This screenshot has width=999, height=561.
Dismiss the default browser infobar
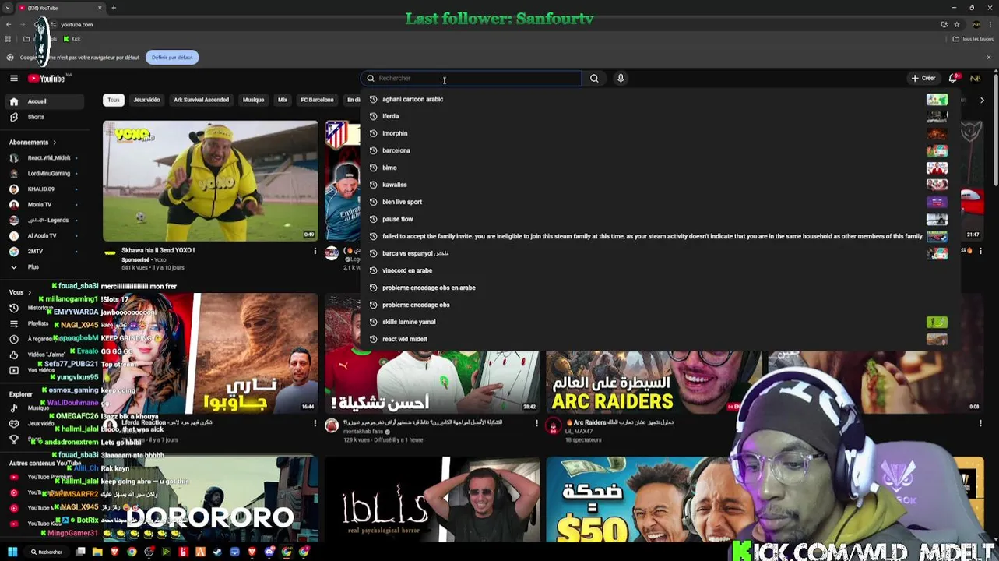coord(989,57)
